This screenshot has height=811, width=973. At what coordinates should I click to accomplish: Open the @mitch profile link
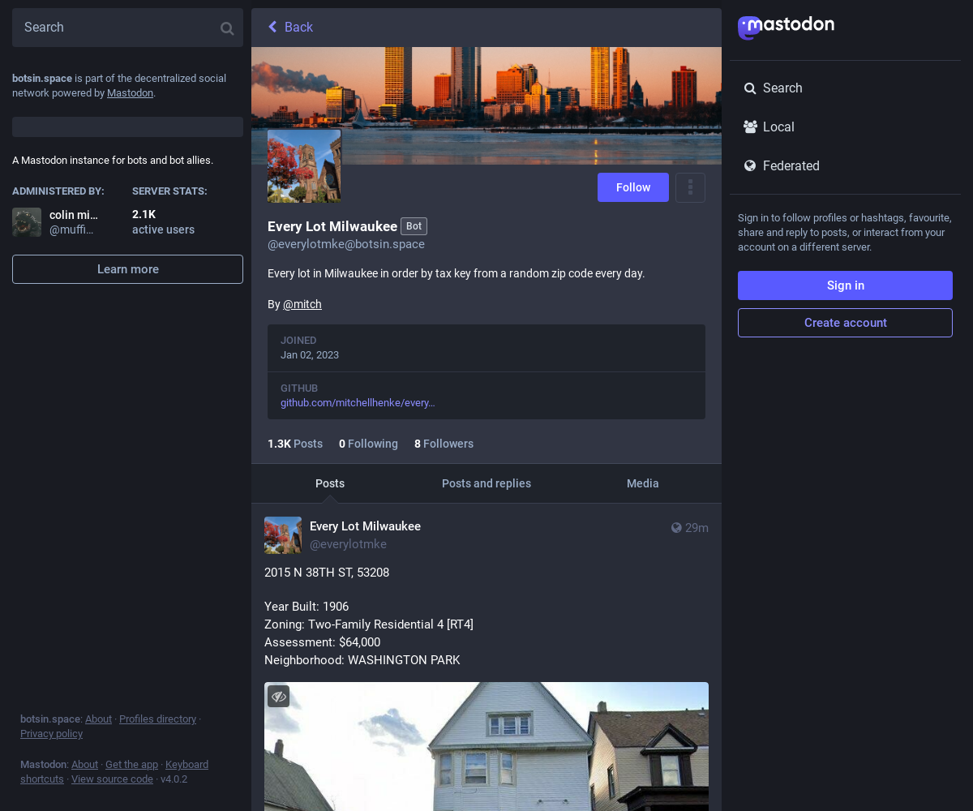tap(302, 304)
